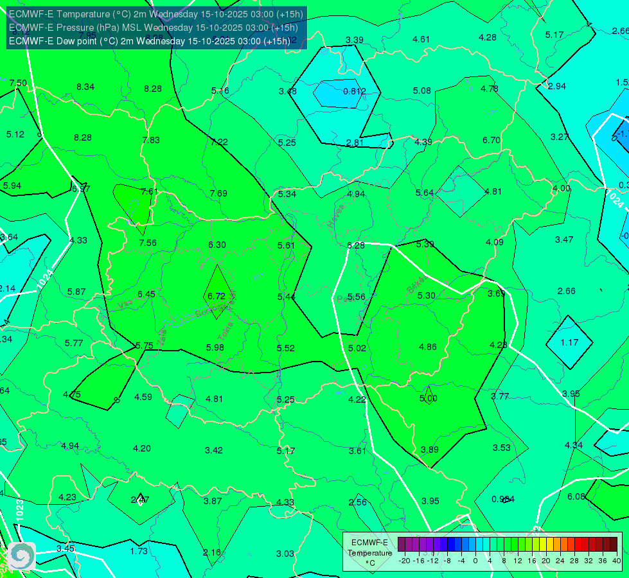Click the 1023 isobar pressure label

pos(20,510)
